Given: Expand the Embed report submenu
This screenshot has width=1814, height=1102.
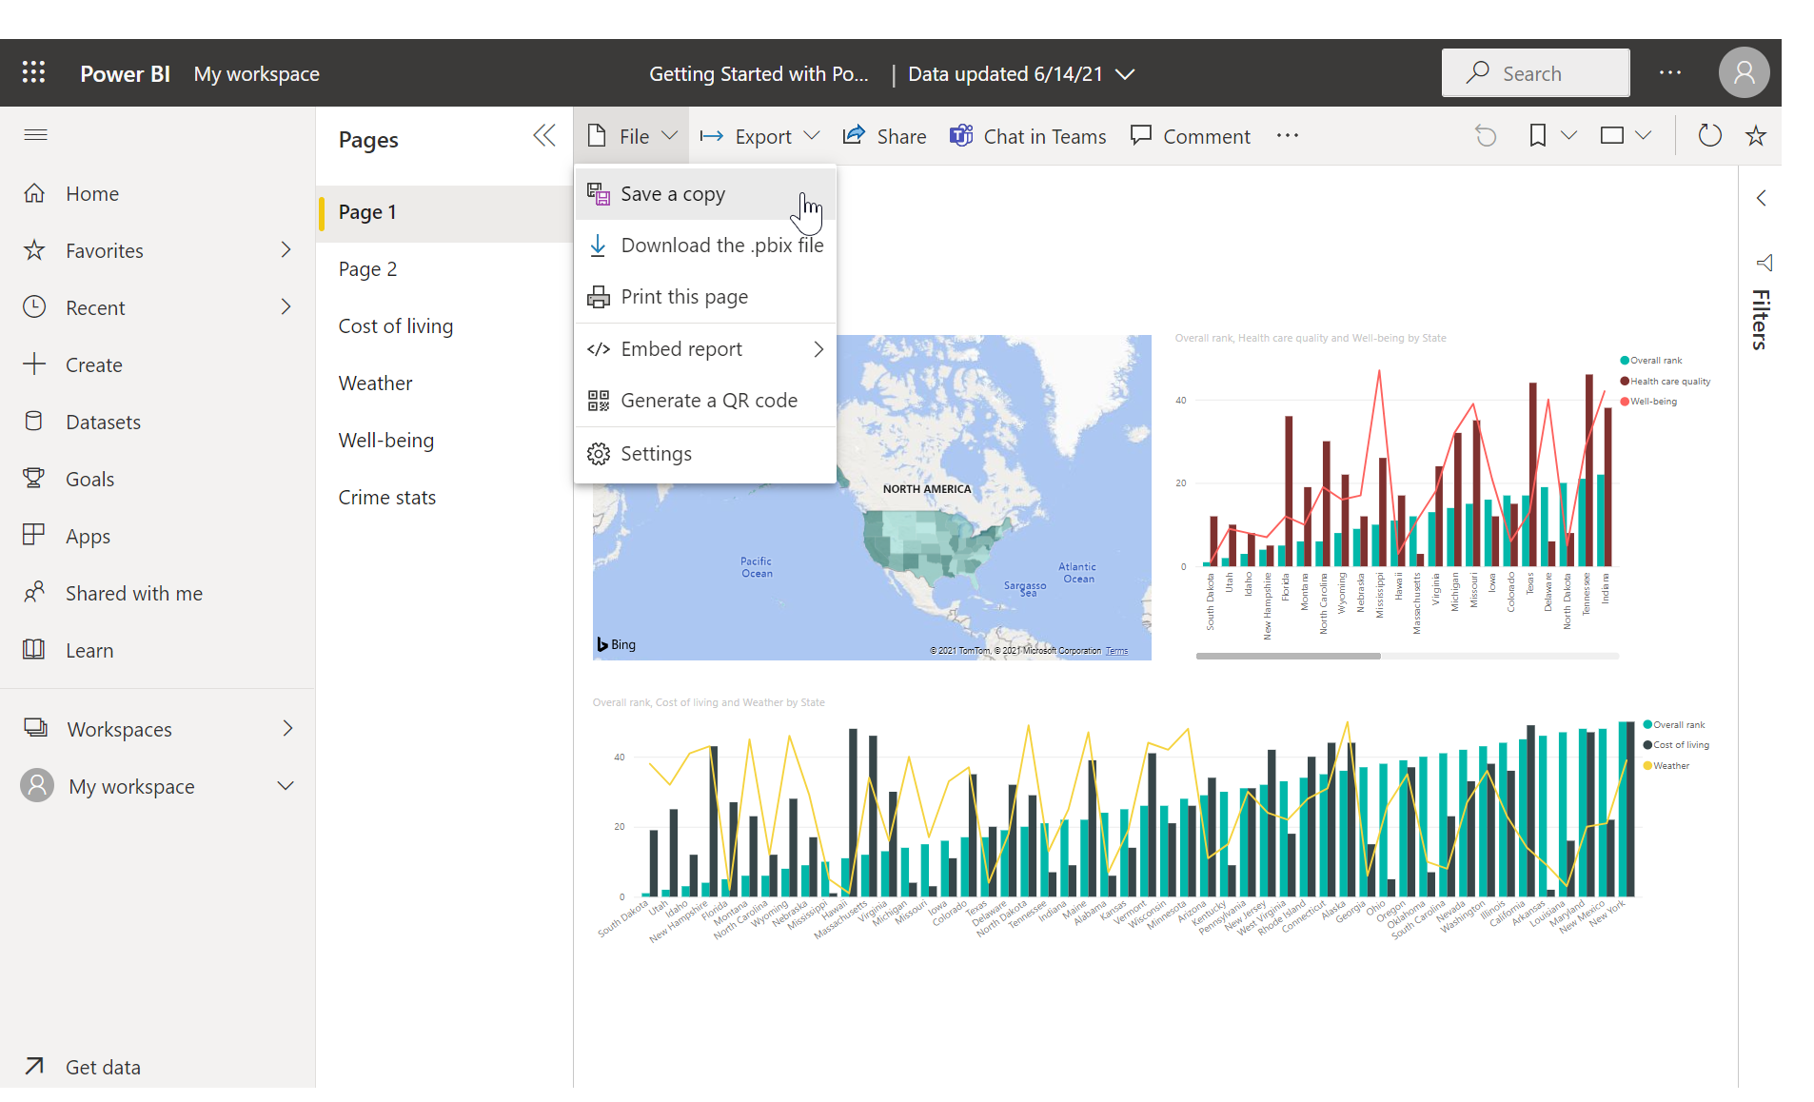Looking at the screenshot, I should pyautogui.click(x=705, y=349).
